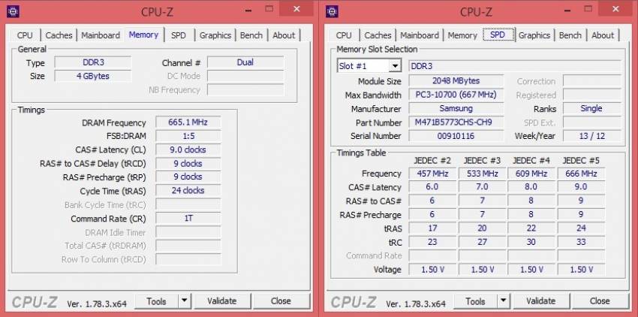Click the CPU-Z app icon in left window title bar
Image resolution: width=638 pixels, height=317 pixels.
[13, 11]
